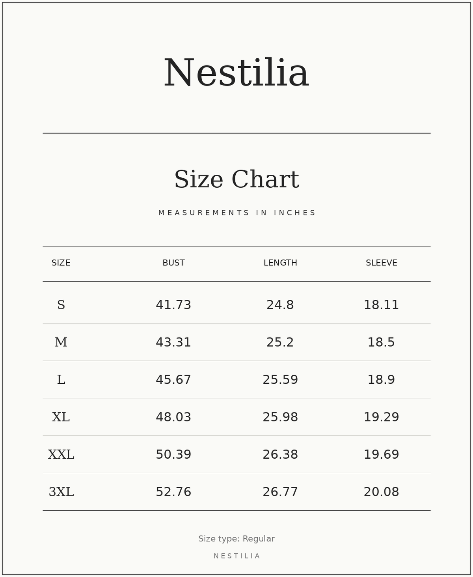Click the Size type: Regular note

coord(236,539)
